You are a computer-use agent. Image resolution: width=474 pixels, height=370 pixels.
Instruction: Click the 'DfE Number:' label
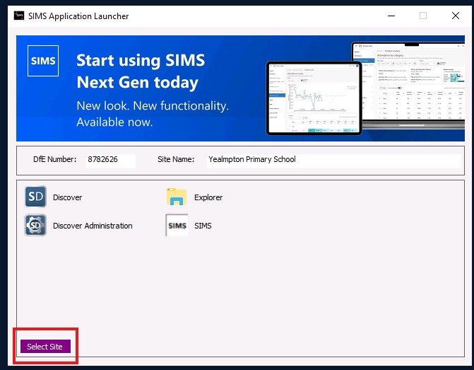click(54, 159)
